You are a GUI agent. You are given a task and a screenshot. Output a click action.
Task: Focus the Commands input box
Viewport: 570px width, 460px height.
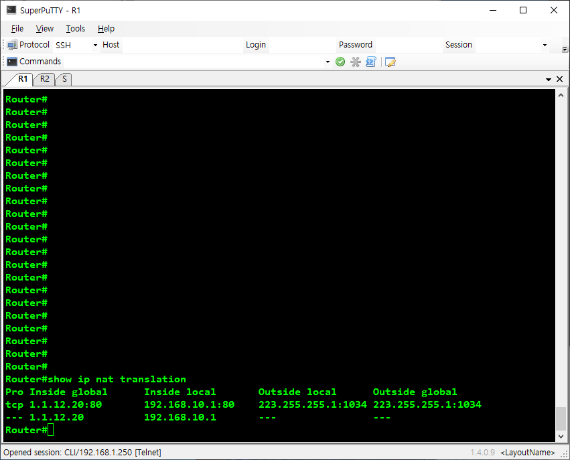(x=194, y=62)
